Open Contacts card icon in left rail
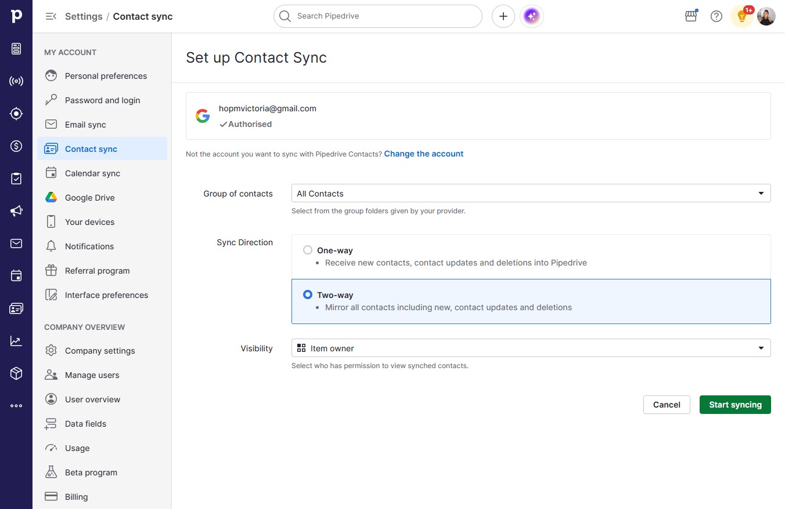 pyautogui.click(x=16, y=308)
